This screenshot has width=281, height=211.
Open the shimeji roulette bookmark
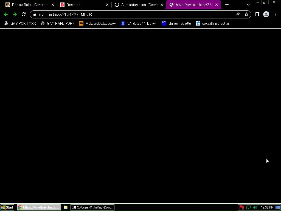tap(176, 24)
